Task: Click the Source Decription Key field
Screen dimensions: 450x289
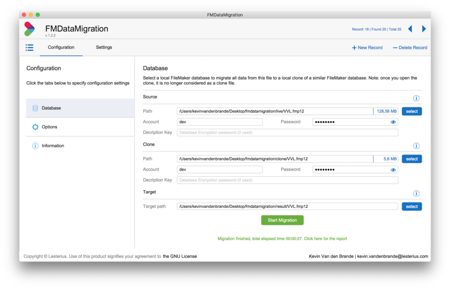Action: point(287,133)
